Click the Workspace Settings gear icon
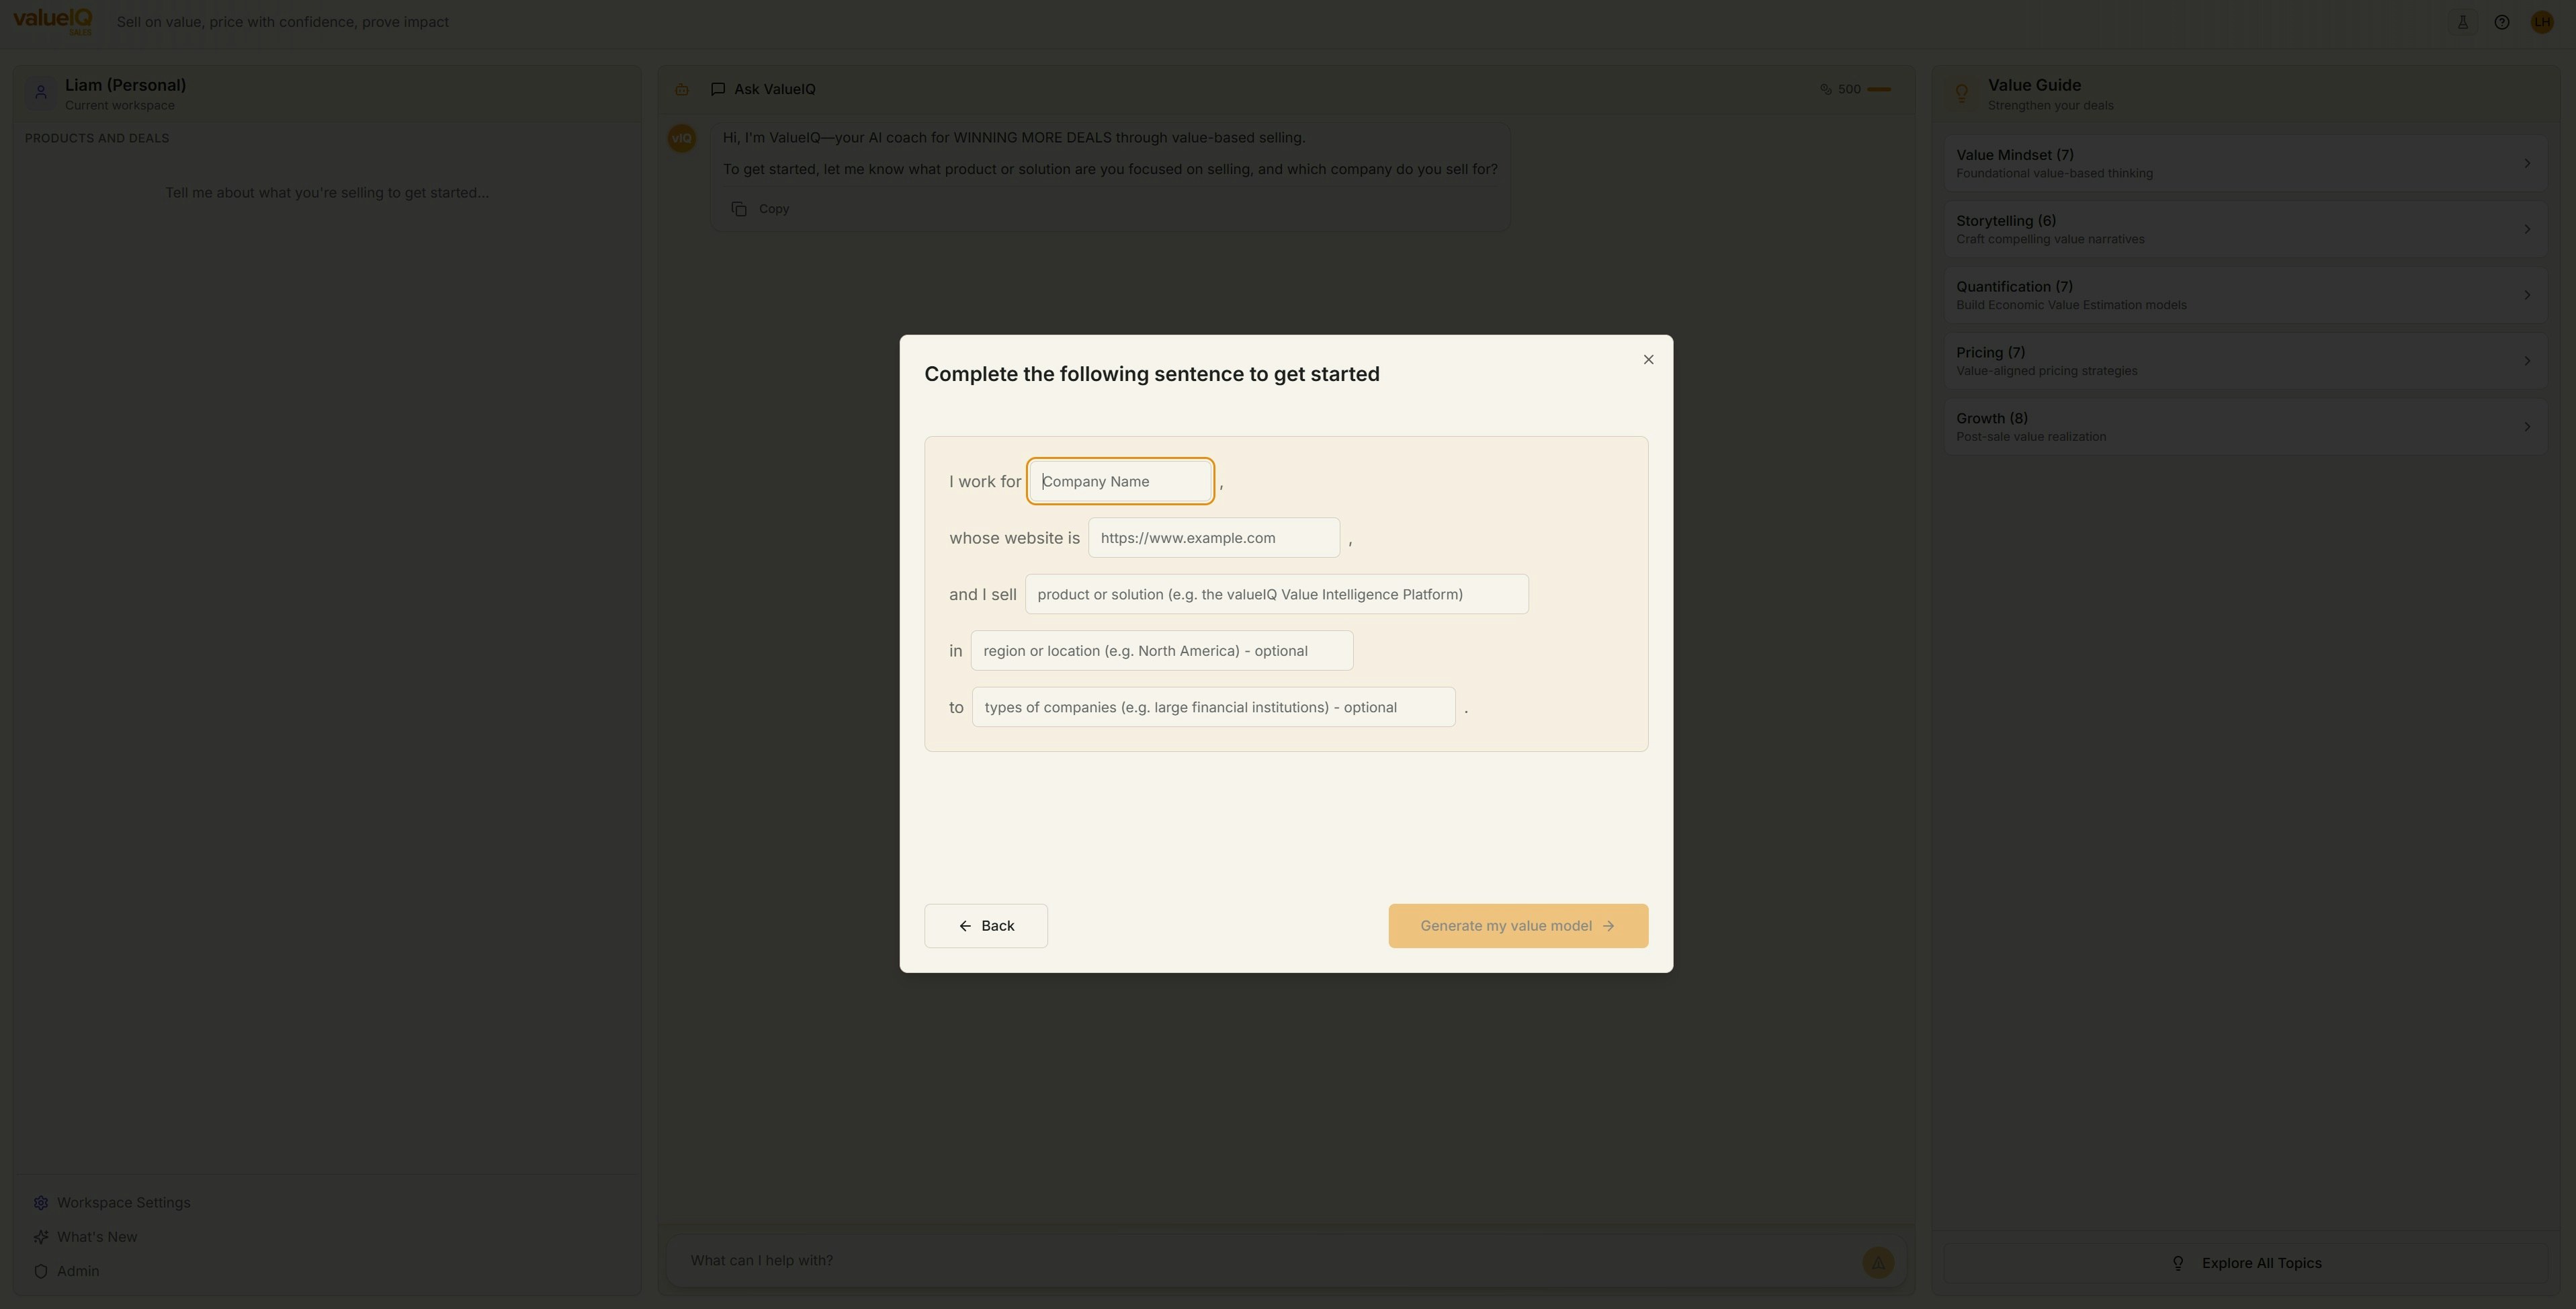The width and height of the screenshot is (2576, 1309). point(40,1202)
